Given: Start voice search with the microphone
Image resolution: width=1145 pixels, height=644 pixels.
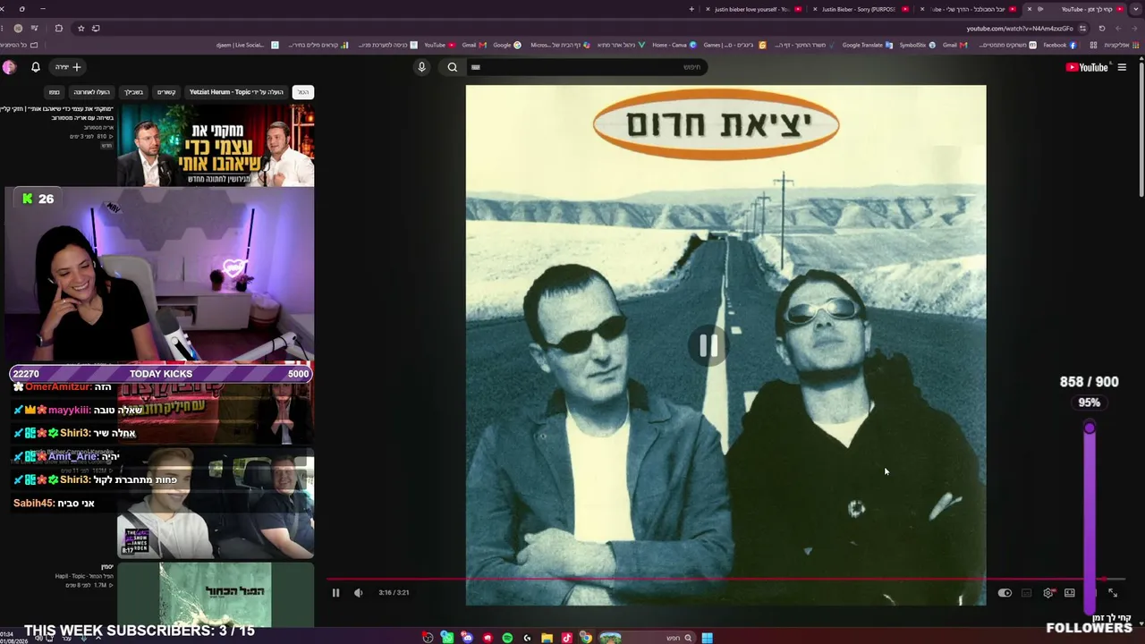Looking at the screenshot, I should pyautogui.click(x=422, y=67).
